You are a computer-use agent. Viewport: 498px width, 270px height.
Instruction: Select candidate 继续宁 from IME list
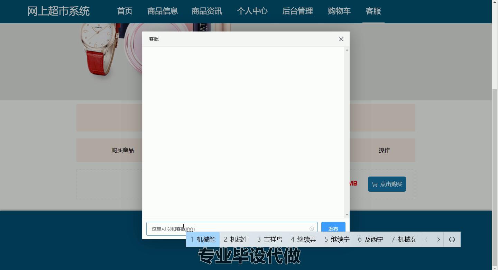coord(337,240)
